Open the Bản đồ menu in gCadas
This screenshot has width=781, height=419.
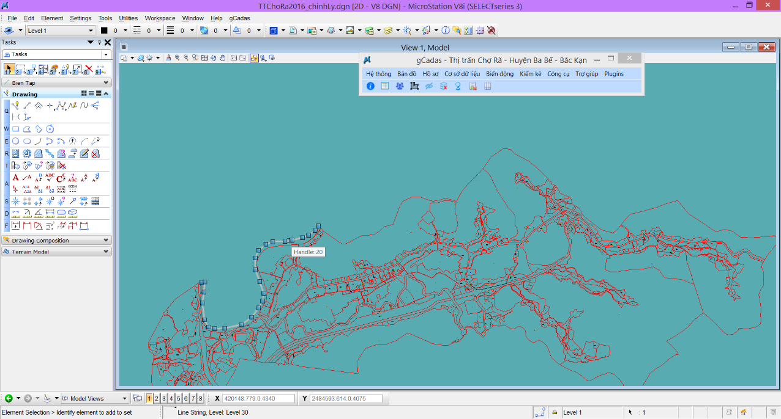pyautogui.click(x=406, y=74)
